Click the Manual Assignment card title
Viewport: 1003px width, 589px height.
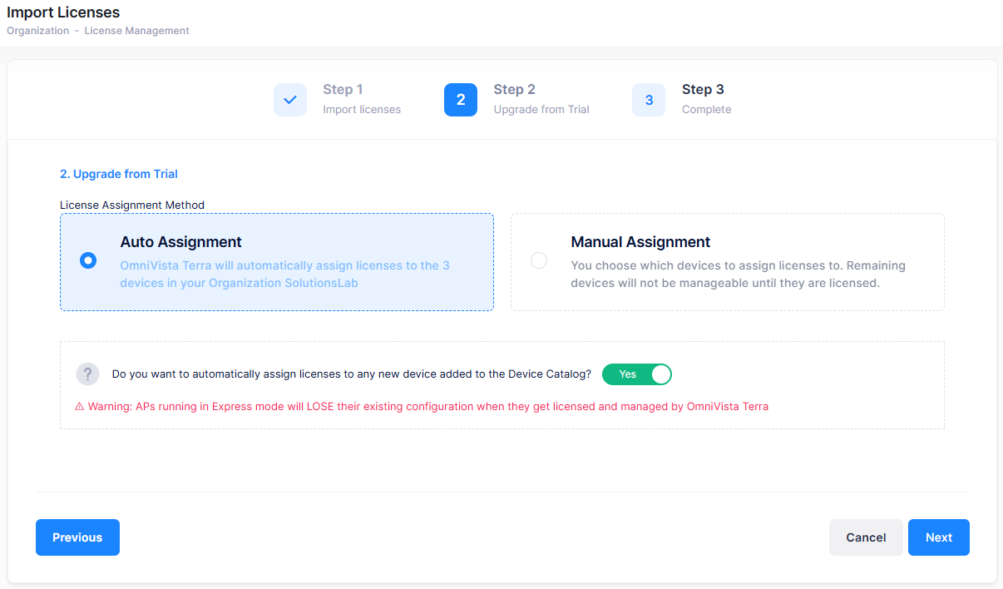(x=640, y=242)
